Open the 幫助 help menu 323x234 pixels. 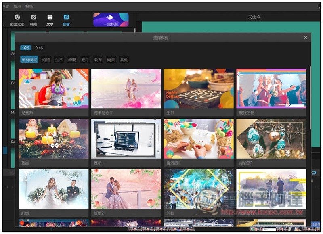click(x=29, y=7)
